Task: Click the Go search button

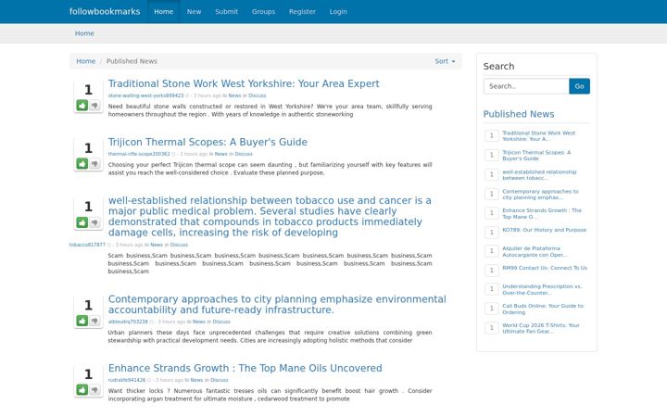Action: coord(579,86)
